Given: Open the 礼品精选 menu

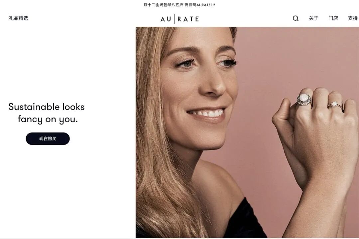Looking at the screenshot, I should tap(18, 18).
